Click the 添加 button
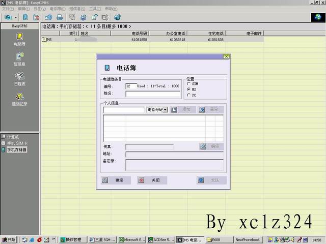This screenshot has width=326, height=244. coord(183,110)
